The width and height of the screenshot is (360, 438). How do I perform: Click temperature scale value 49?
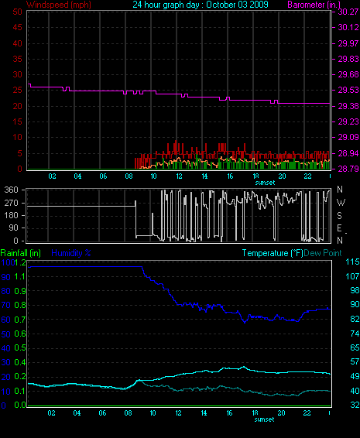[355, 376]
